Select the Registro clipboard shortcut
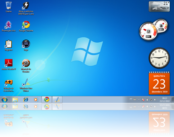174x137 pixels. pyautogui.click(x=9, y=46)
